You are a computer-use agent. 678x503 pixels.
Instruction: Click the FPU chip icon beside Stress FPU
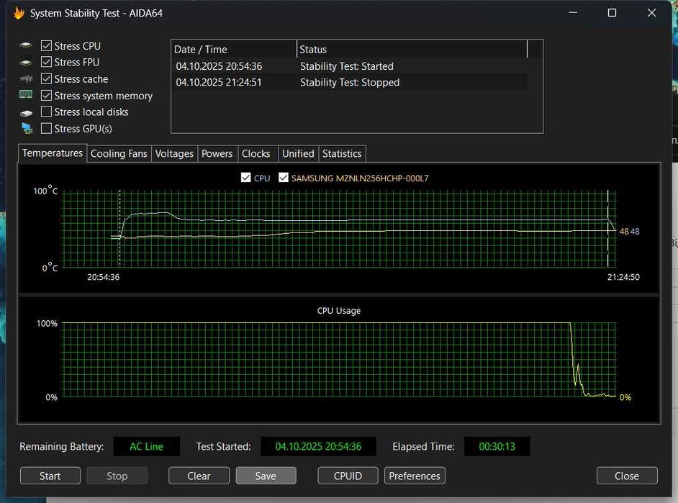(26, 62)
